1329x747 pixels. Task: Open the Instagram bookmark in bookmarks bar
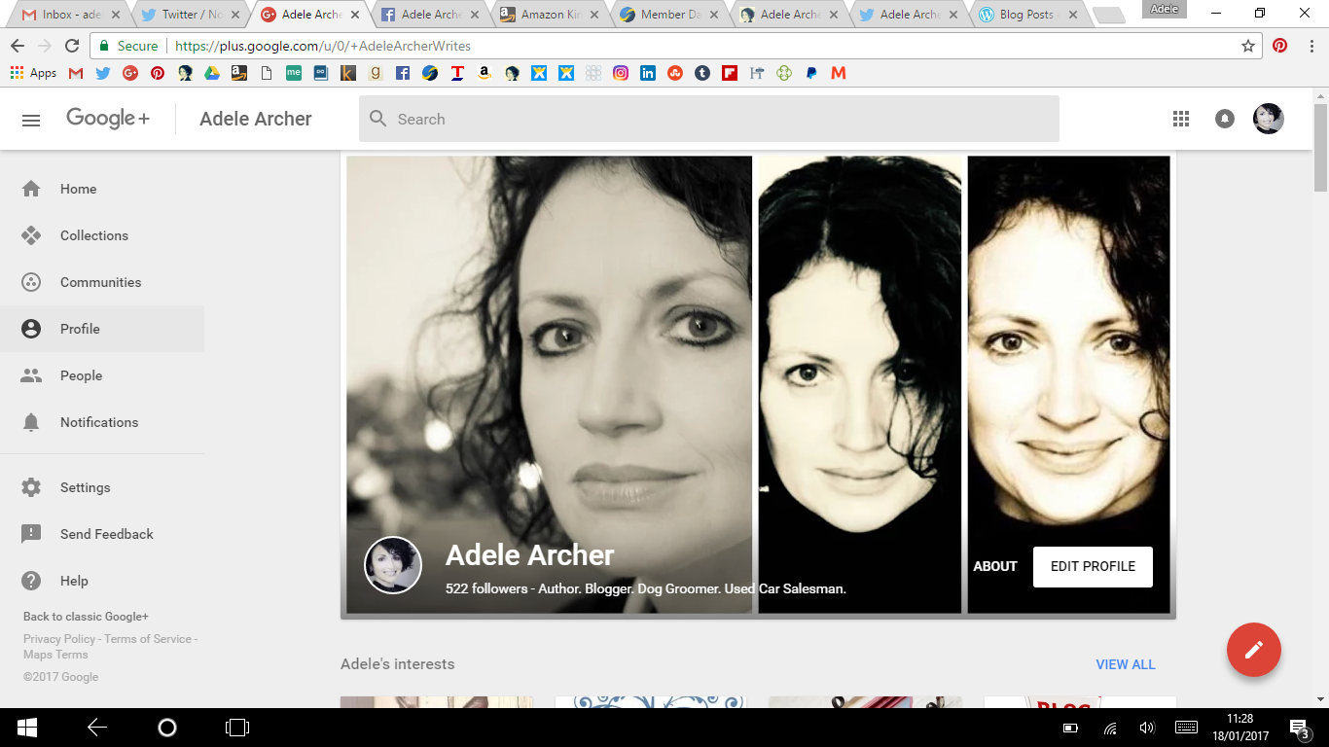coord(621,73)
